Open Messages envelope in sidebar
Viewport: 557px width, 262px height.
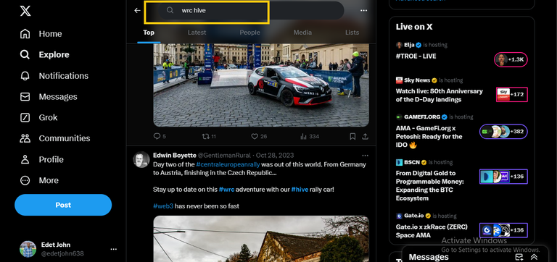pyautogui.click(x=49, y=97)
